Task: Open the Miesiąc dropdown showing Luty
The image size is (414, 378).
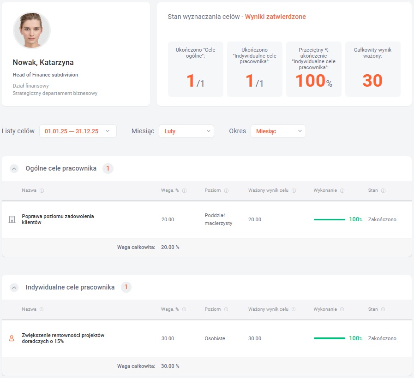Action: click(x=186, y=131)
